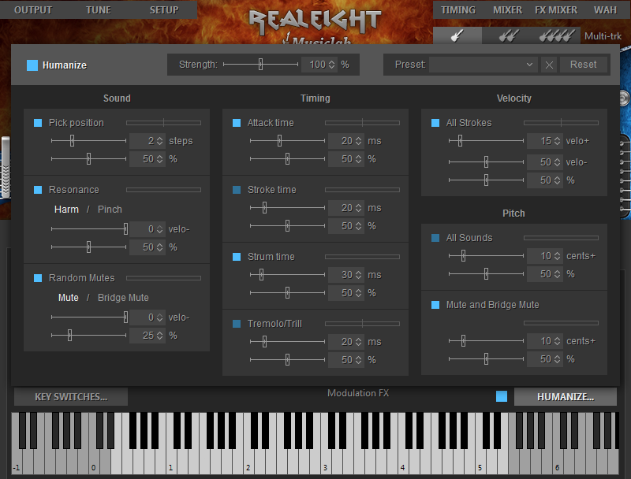
Task: Click the Strength slider handle
Action: tap(261, 65)
